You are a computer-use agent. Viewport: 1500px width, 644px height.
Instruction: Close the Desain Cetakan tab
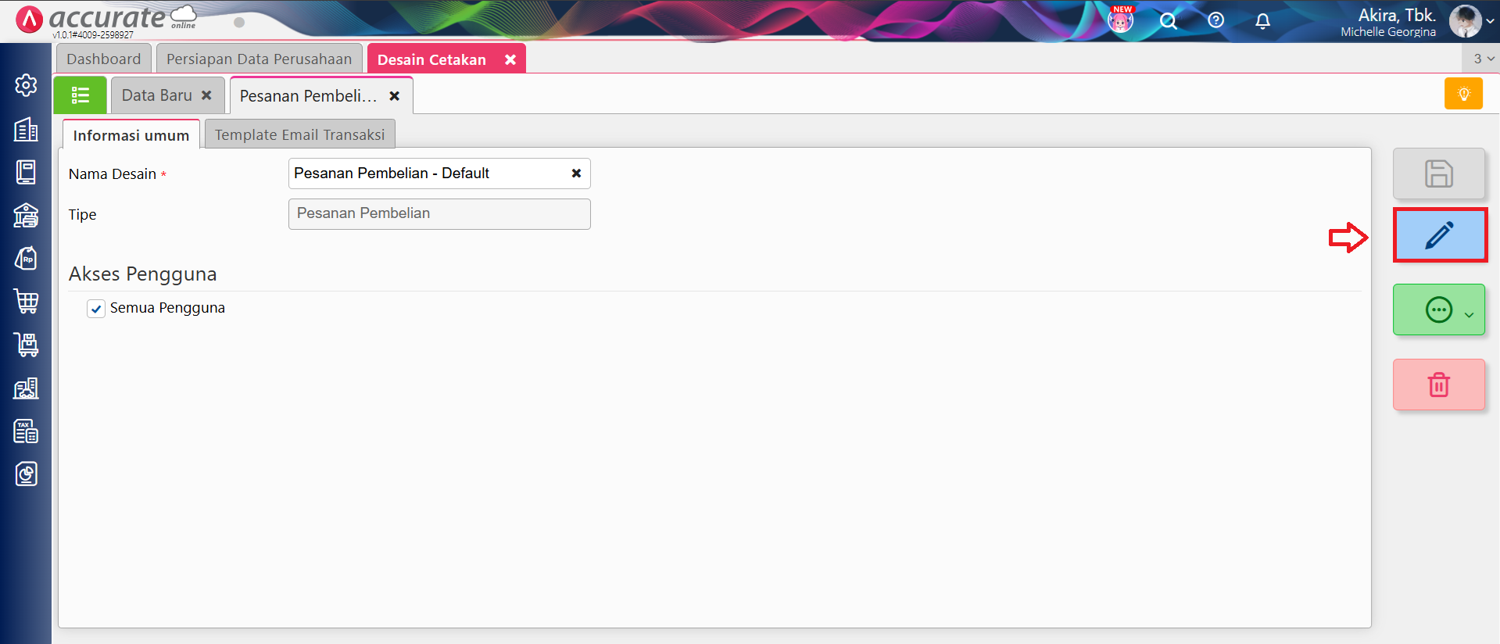(x=510, y=60)
